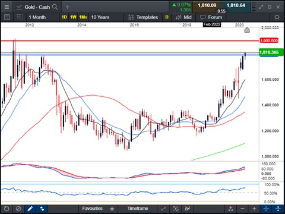Select the Gold - Cash chart tab

[37, 7]
